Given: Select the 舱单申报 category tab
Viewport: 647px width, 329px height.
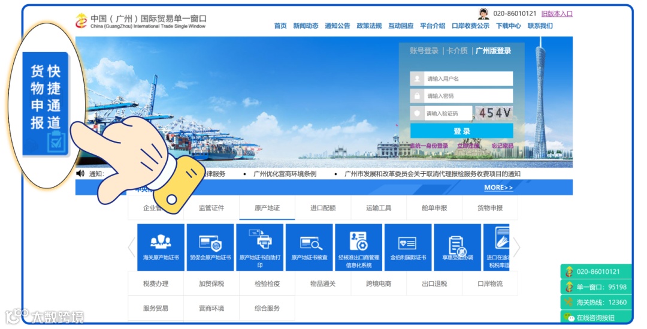Looking at the screenshot, I should pos(434,207).
